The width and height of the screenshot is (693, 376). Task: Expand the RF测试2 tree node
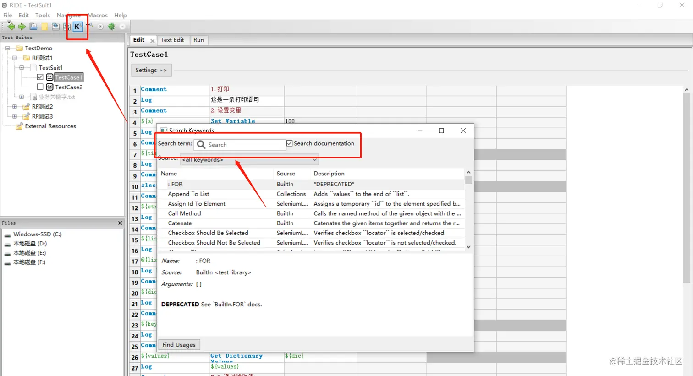click(15, 107)
